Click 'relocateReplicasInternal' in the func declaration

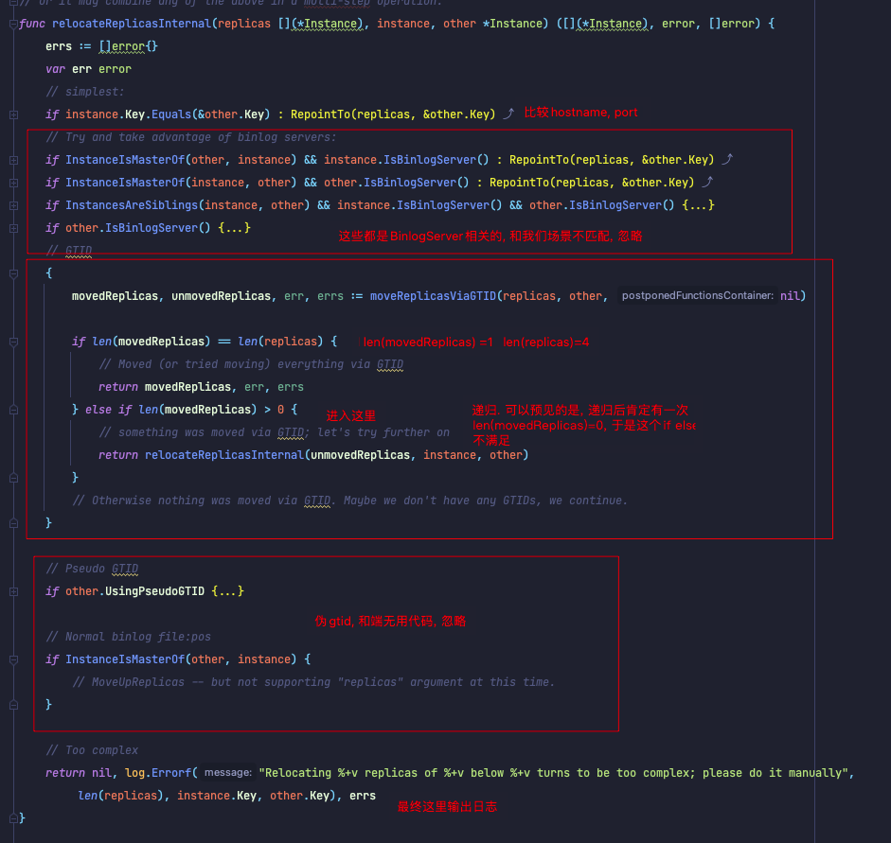tap(132, 24)
